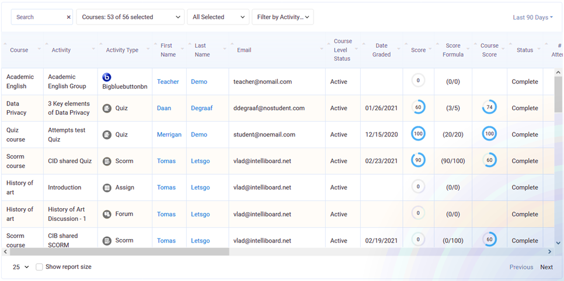
Task: Sort by the First Name column header
Action: coord(168,50)
